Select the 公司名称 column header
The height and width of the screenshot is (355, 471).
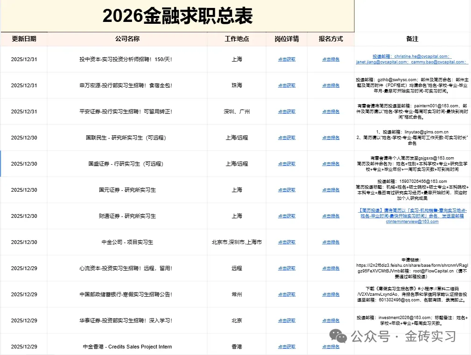pos(127,39)
